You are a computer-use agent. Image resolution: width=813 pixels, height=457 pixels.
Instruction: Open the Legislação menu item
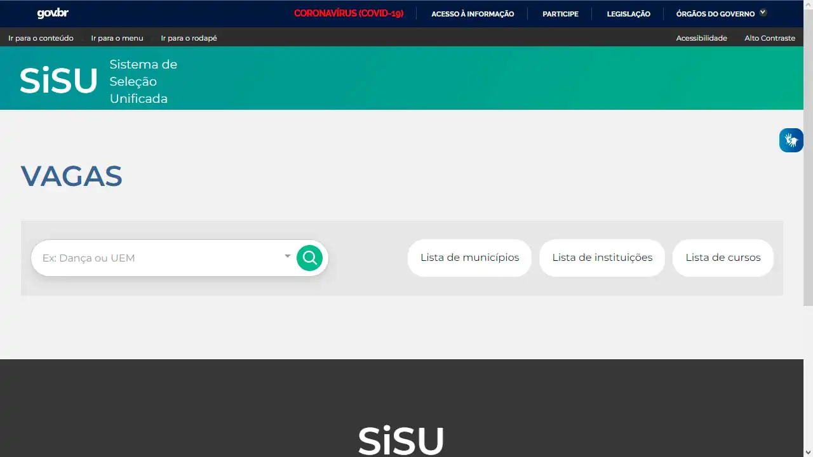tap(628, 13)
